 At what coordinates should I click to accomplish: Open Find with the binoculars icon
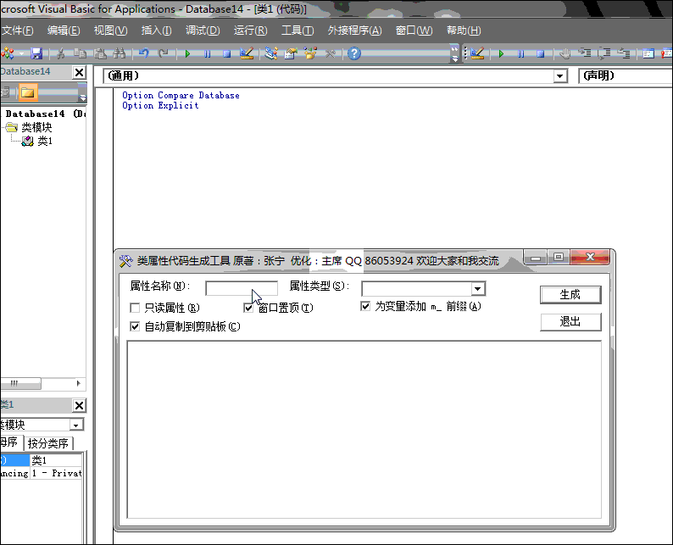120,53
